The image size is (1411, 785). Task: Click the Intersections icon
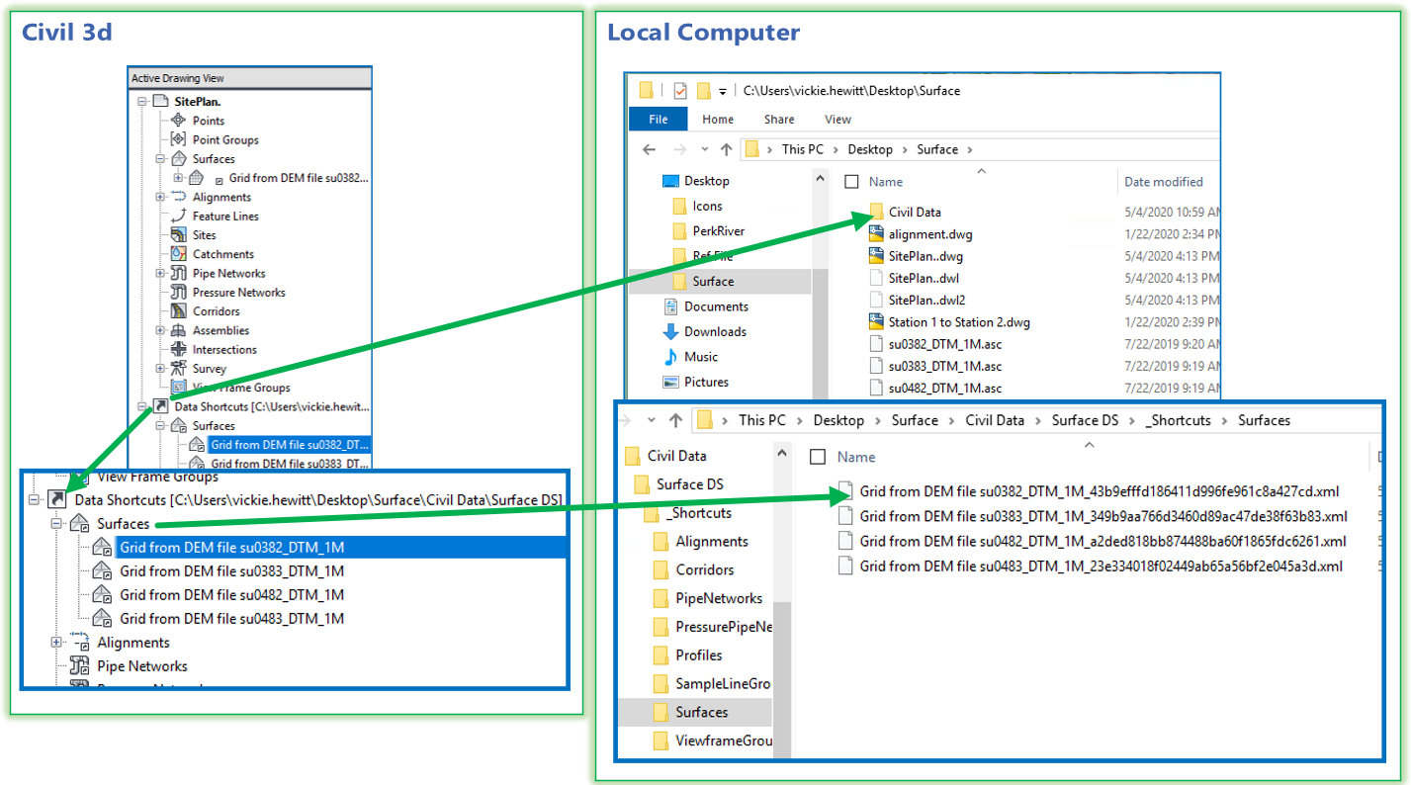(x=178, y=349)
